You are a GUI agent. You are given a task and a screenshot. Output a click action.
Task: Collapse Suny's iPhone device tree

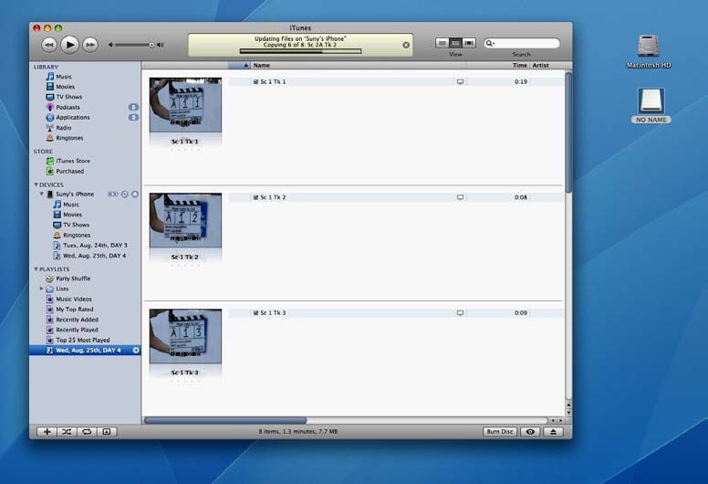[x=42, y=194]
